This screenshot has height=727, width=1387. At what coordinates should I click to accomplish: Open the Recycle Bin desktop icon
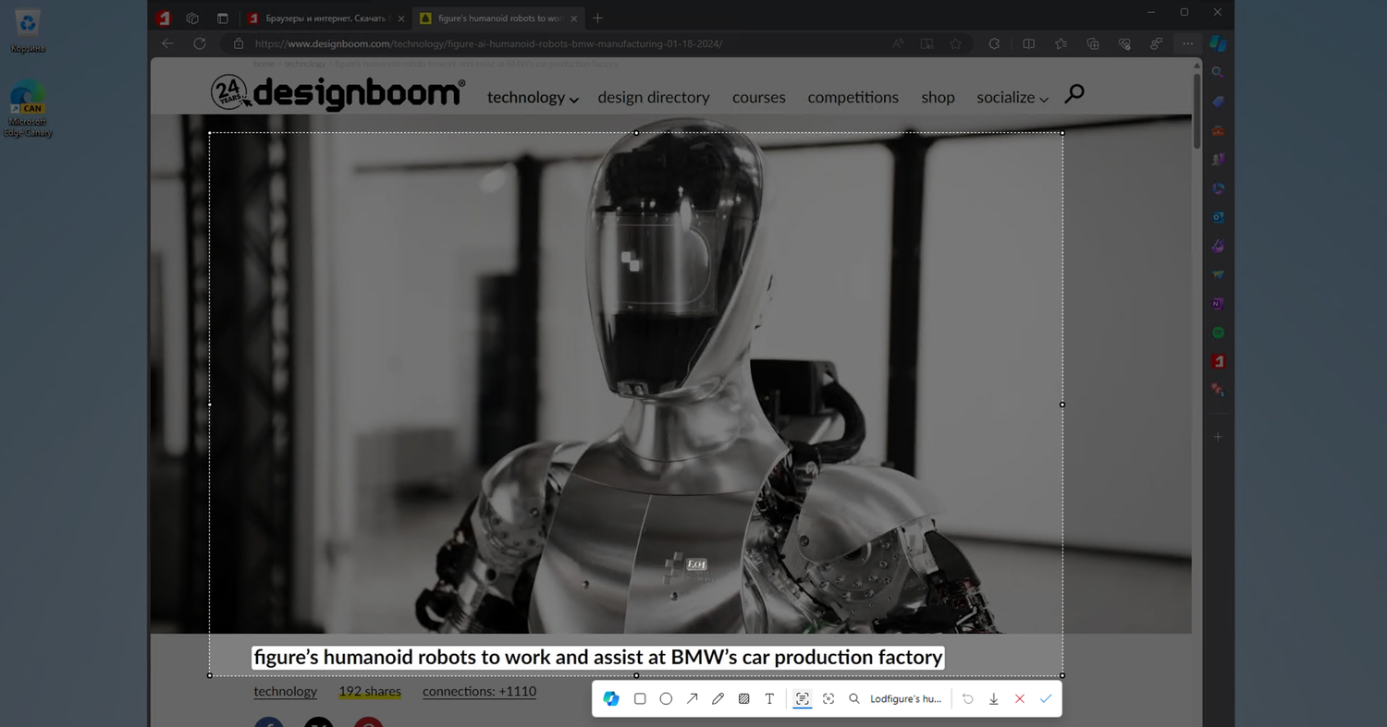coord(28,30)
